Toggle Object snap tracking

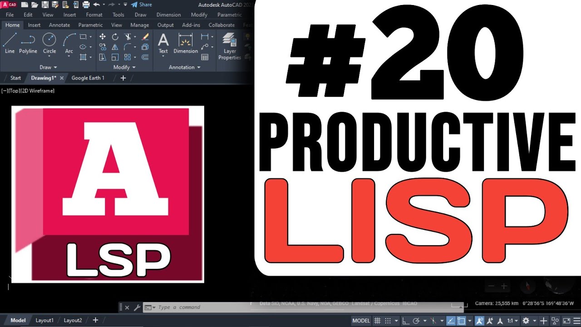[451, 321]
